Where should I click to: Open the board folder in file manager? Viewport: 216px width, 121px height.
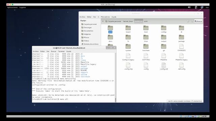(128, 28)
